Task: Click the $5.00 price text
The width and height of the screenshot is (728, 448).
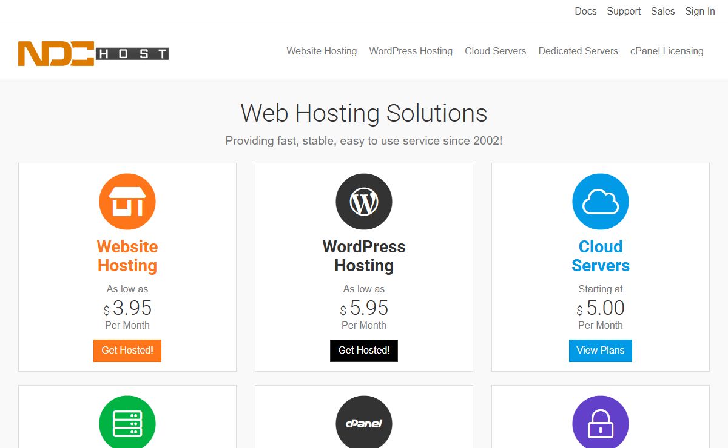Action: point(601,308)
